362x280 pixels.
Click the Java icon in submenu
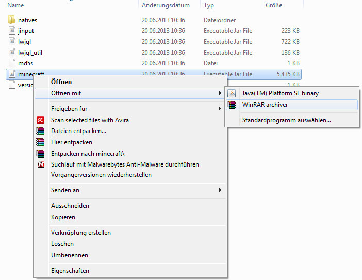point(232,93)
